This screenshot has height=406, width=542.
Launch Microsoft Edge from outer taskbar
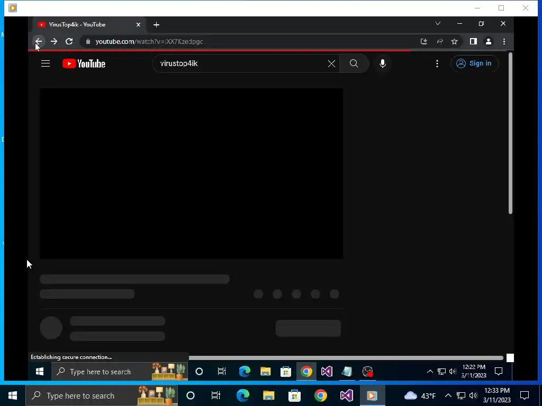point(243,395)
